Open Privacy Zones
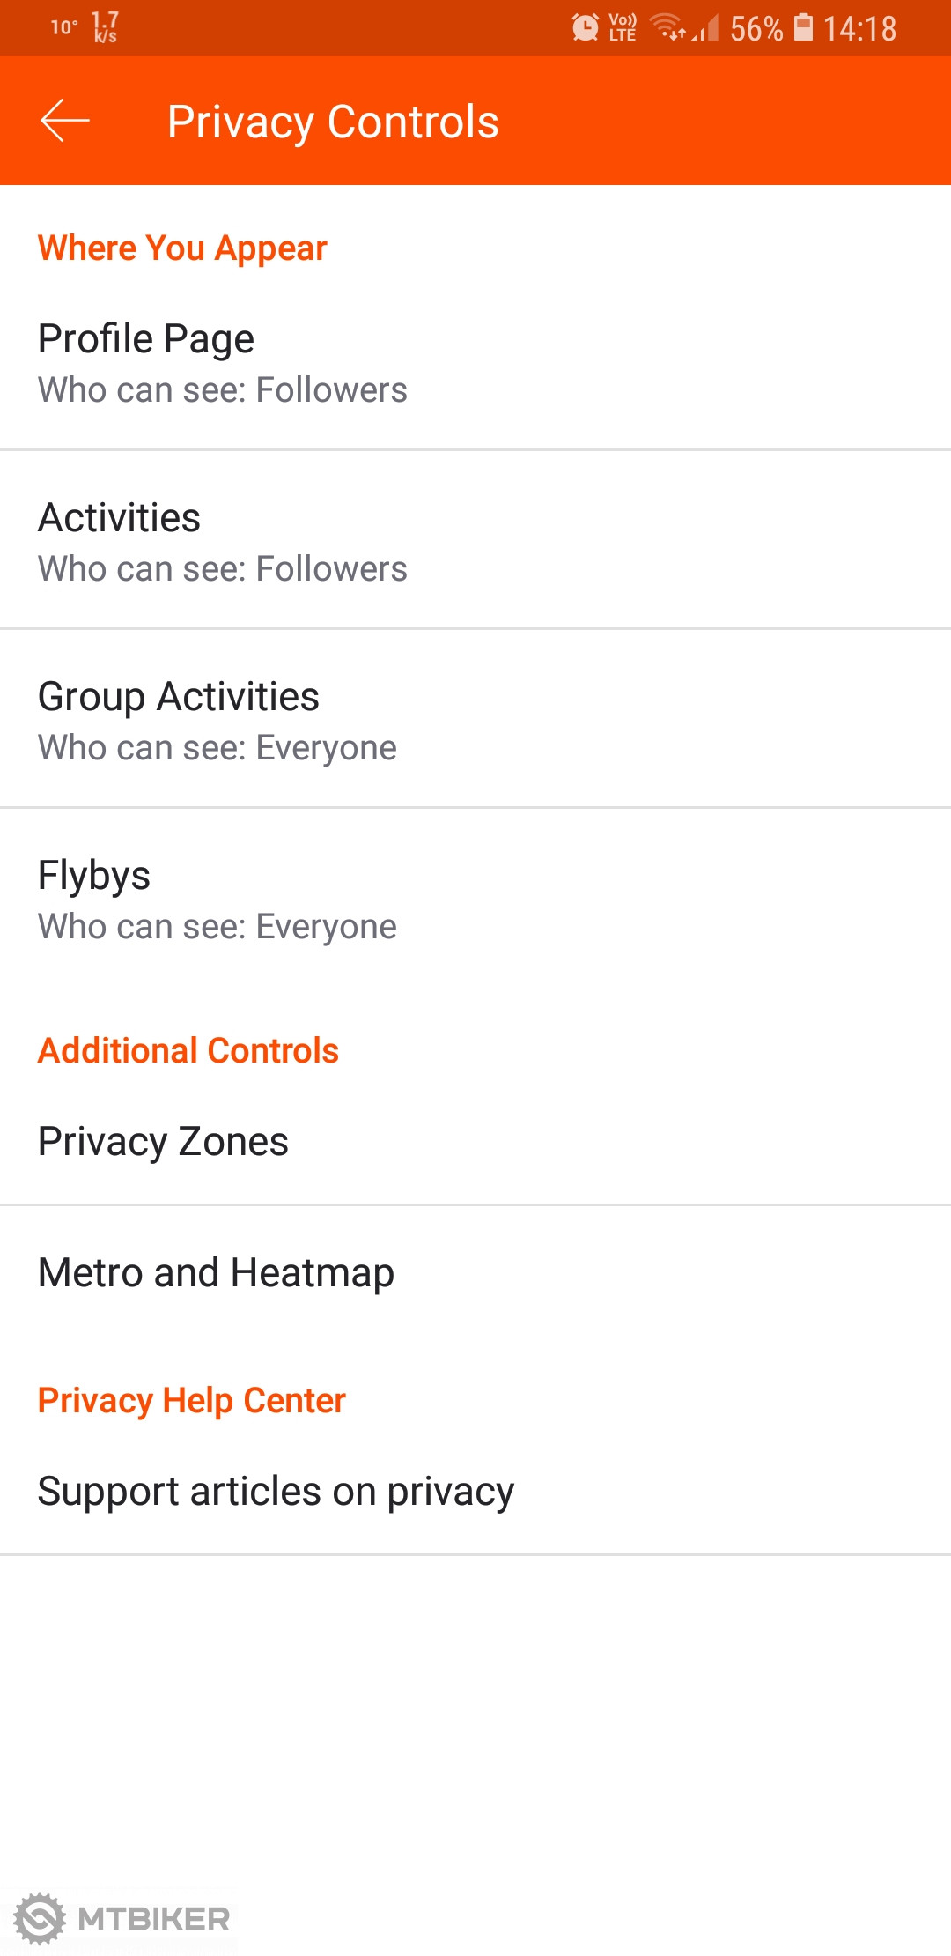951x1956 pixels. click(x=475, y=1141)
